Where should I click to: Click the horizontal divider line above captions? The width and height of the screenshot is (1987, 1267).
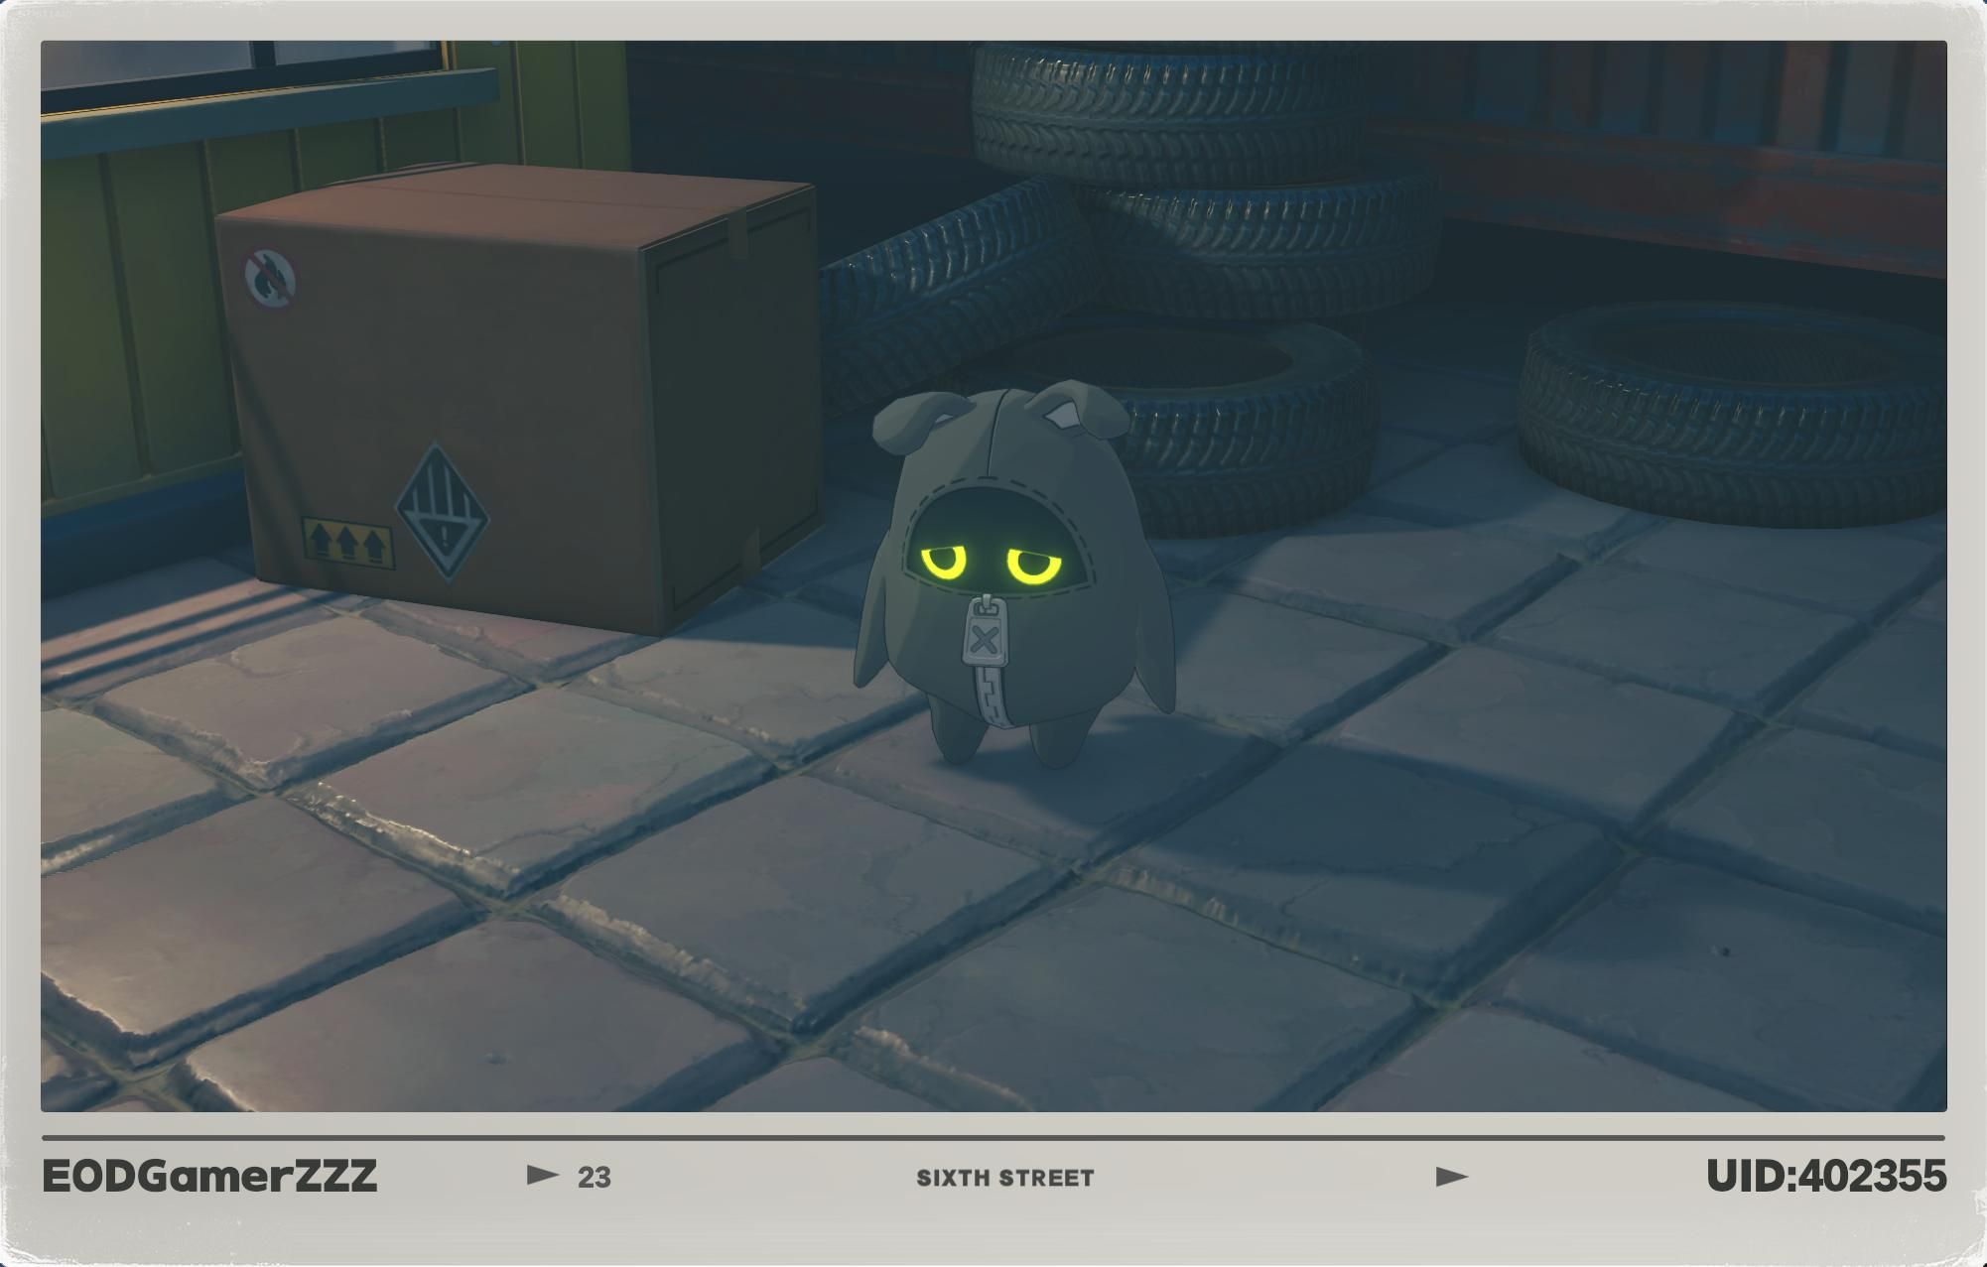993,1137
